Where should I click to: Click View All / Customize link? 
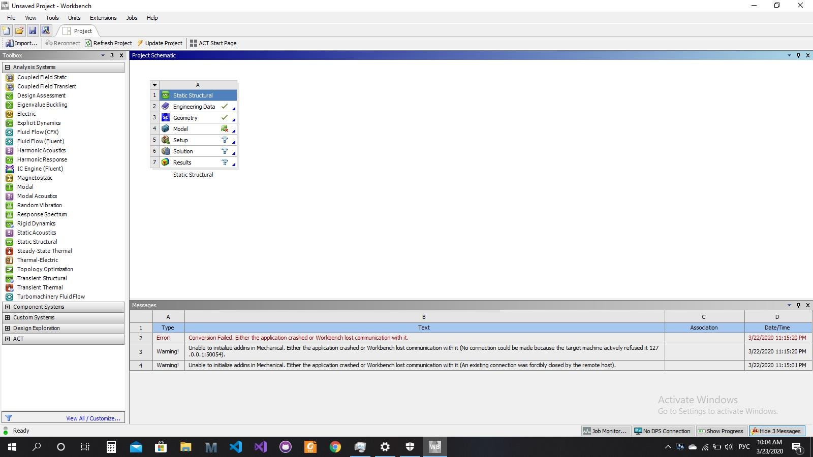pyautogui.click(x=93, y=418)
